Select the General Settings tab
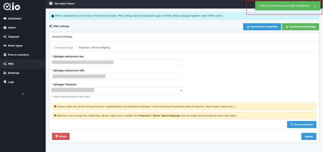Screen dimensions: 323x152 tap(64, 48)
